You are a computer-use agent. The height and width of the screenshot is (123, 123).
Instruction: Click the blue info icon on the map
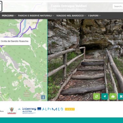pos(43,97)
